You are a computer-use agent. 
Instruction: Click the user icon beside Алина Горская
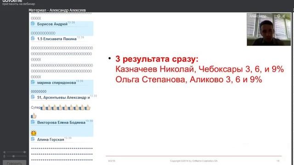(33, 139)
